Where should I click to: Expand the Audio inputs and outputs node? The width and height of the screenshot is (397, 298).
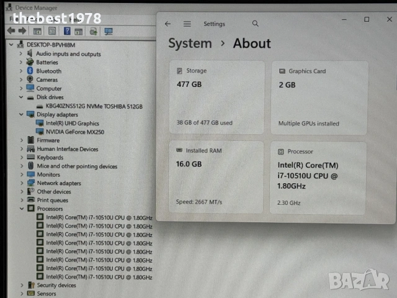click(x=21, y=54)
